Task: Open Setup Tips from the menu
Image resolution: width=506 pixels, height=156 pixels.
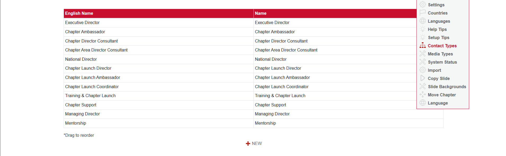Action: (x=438, y=37)
